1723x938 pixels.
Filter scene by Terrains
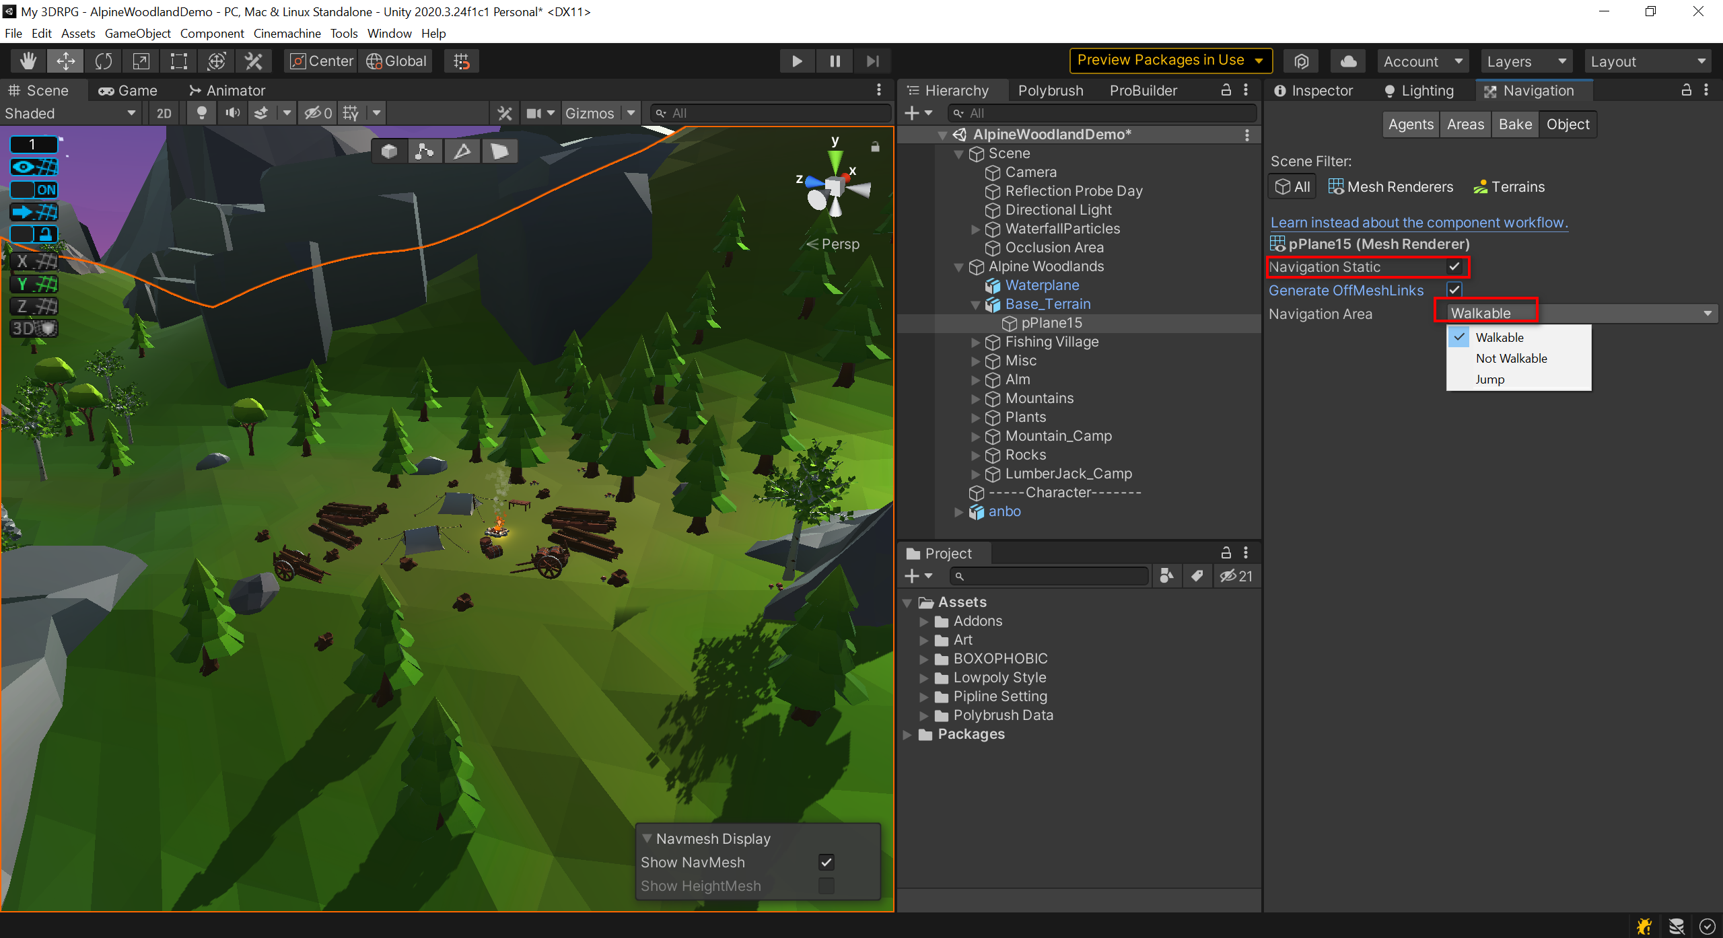[x=1509, y=187]
